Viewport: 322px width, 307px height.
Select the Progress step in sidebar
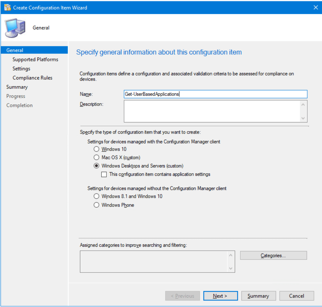pyautogui.click(x=16, y=96)
